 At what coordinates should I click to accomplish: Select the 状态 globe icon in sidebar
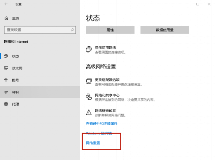[x=6, y=56]
